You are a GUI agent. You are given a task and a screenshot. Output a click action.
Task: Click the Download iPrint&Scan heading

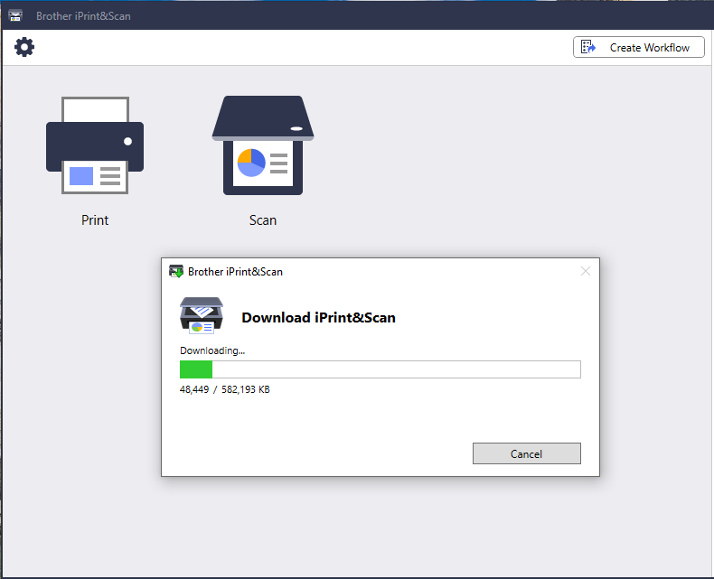pyautogui.click(x=318, y=317)
